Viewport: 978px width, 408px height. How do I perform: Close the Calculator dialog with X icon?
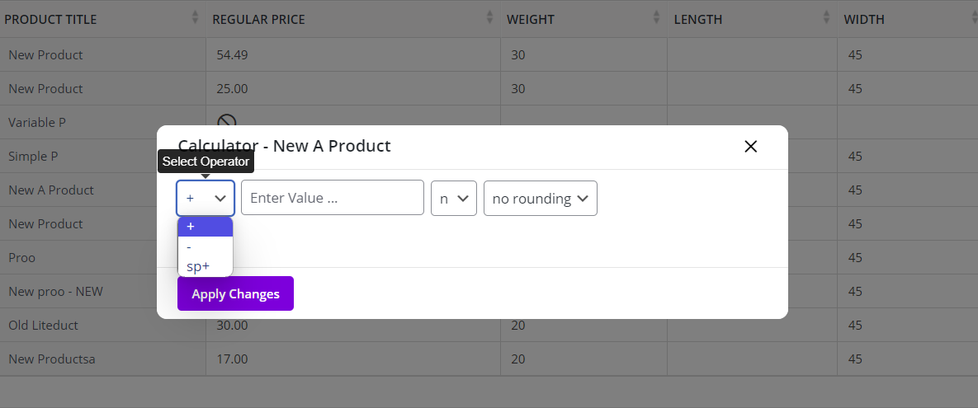[750, 147]
